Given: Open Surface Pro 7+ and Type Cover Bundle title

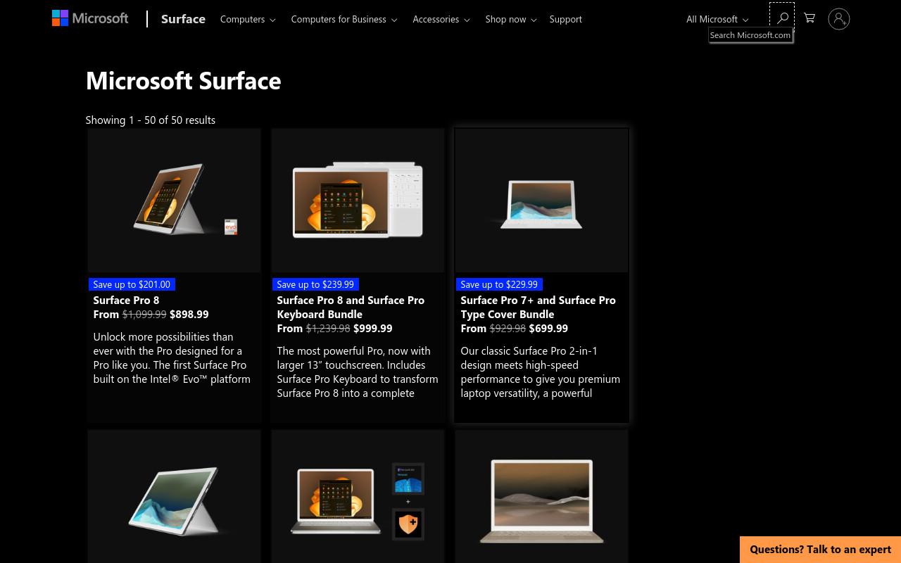Looking at the screenshot, I should pos(538,307).
